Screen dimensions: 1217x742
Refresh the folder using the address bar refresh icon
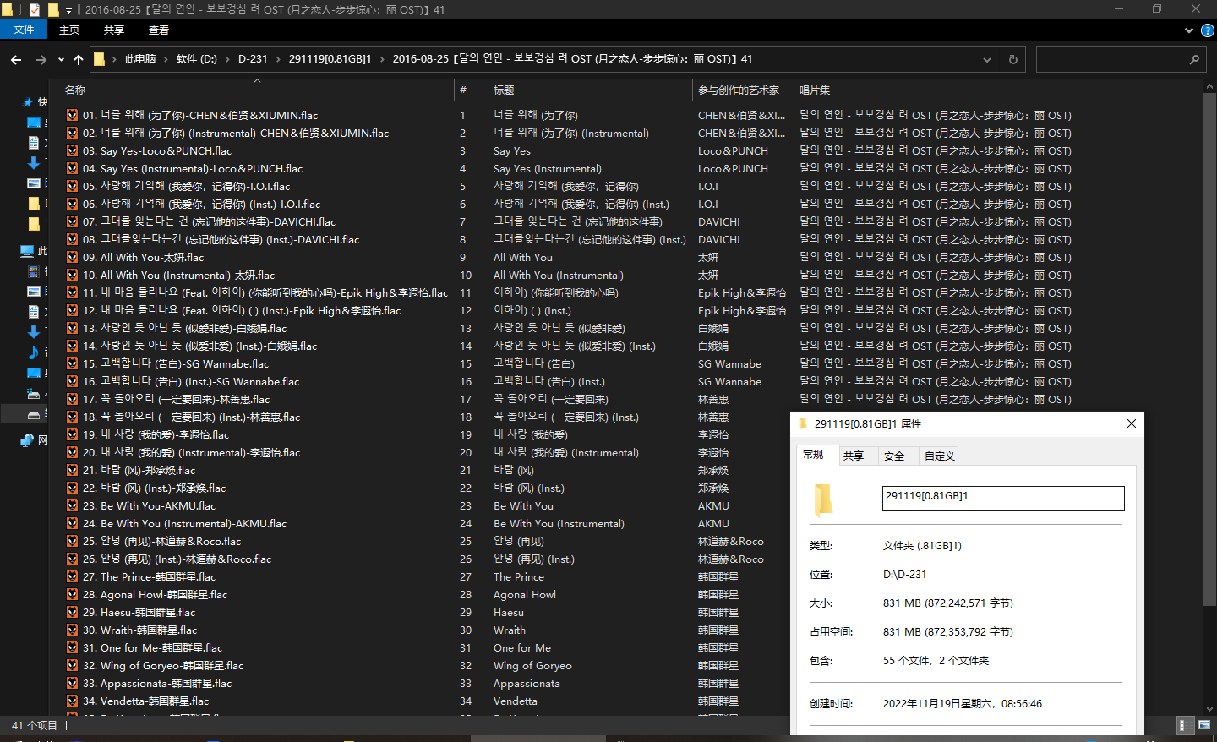tap(1012, 60)
